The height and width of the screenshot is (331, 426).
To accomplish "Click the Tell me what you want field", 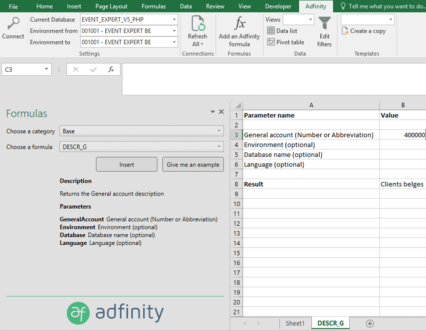I will pos(386,7).
